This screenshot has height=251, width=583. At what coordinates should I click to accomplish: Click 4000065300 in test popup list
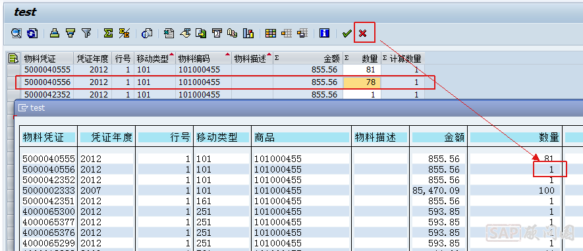tap(48, 211)
